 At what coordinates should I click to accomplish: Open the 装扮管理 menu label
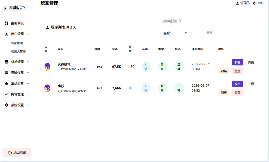pyautogui.click(x=17, y=62)
